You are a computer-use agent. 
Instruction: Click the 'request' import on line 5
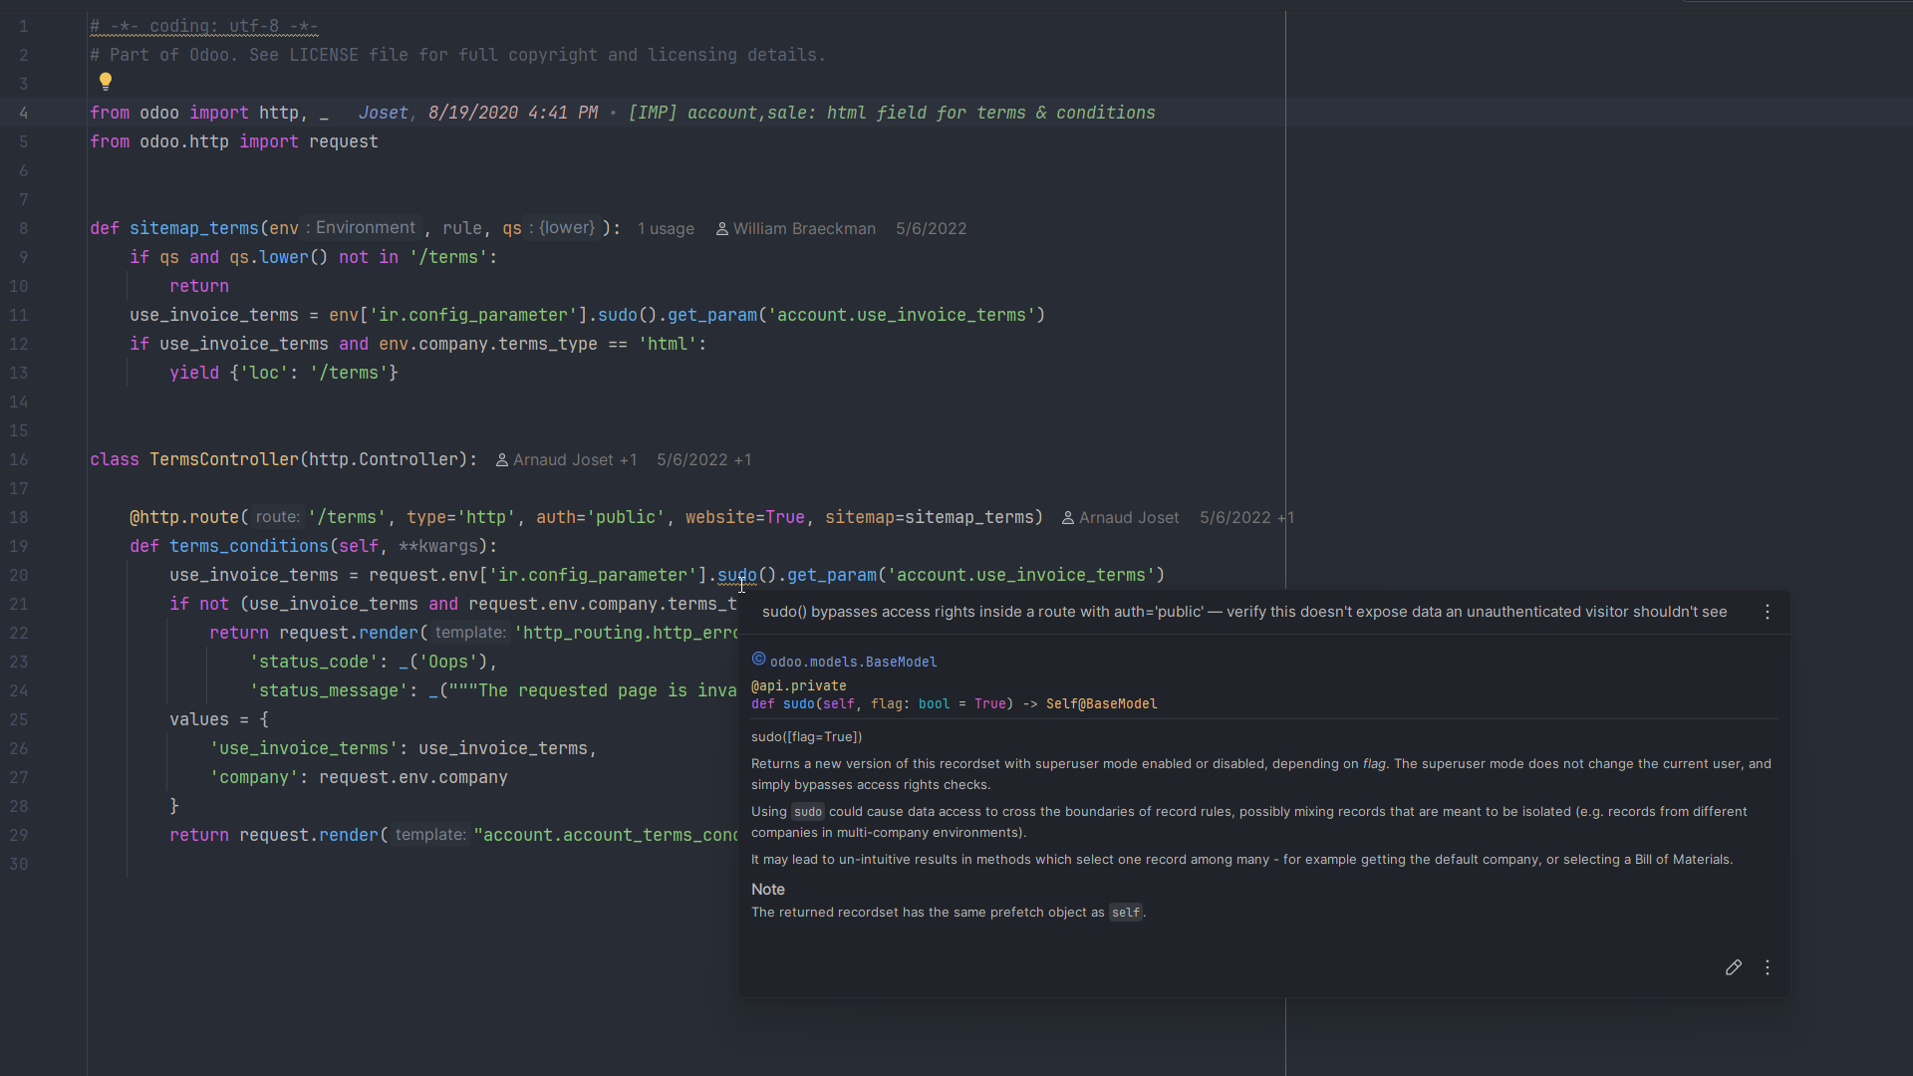(344, 141)
